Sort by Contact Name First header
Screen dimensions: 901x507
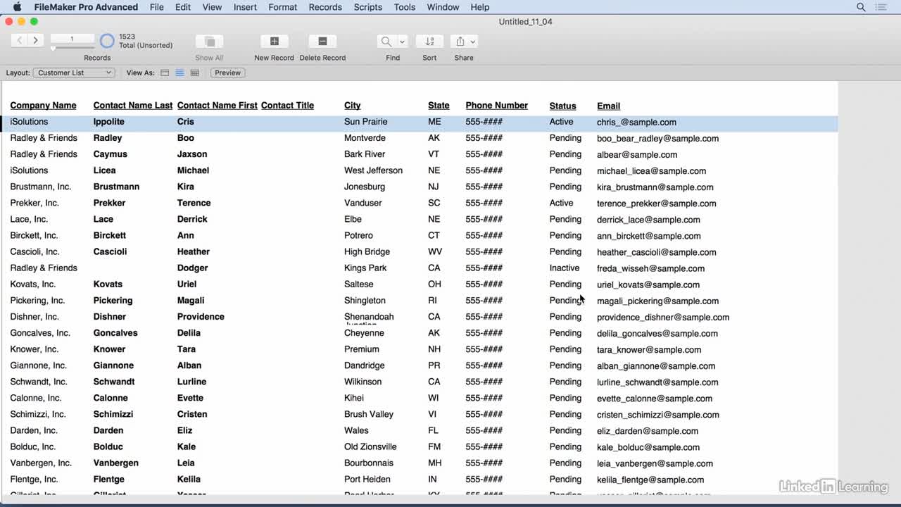[218, 106]
